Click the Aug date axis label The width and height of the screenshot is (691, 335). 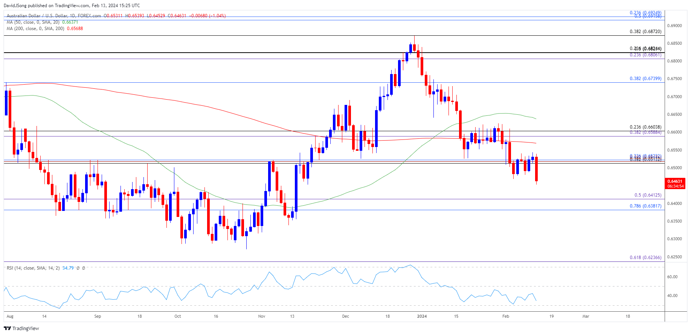(10, 316)
